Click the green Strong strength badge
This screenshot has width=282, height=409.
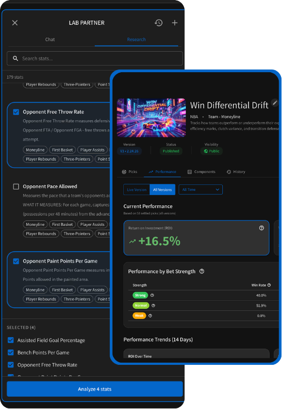(x=140, y=295)
